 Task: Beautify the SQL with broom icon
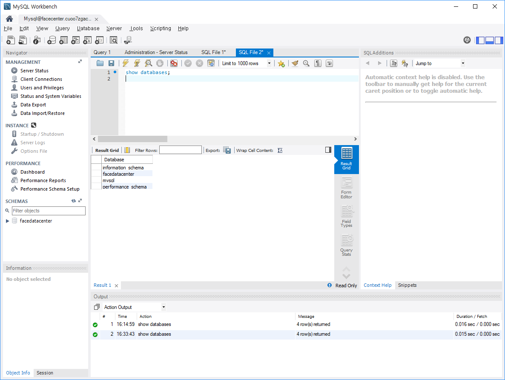295,63
